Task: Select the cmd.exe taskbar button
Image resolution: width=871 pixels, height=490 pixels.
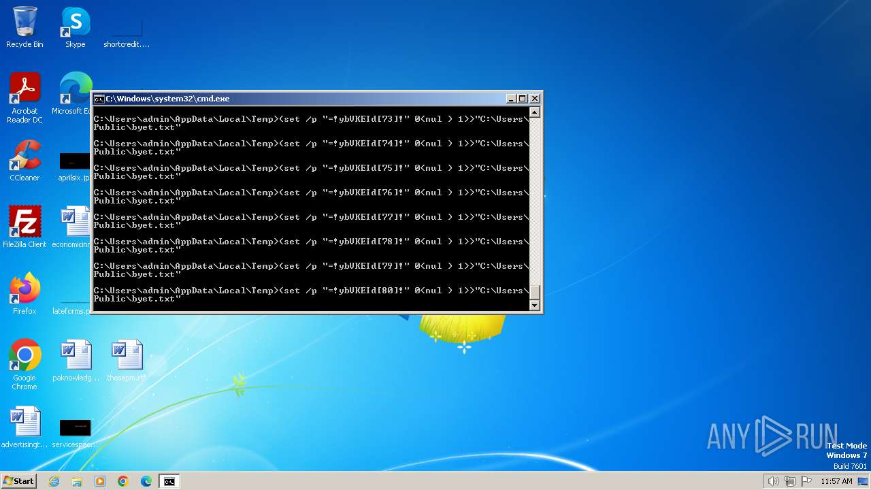Action: (x=169, y=481)
